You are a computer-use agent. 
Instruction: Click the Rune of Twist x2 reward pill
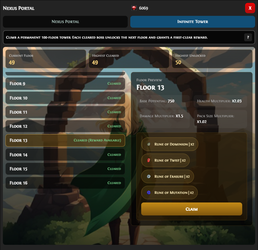click(165, 160)
